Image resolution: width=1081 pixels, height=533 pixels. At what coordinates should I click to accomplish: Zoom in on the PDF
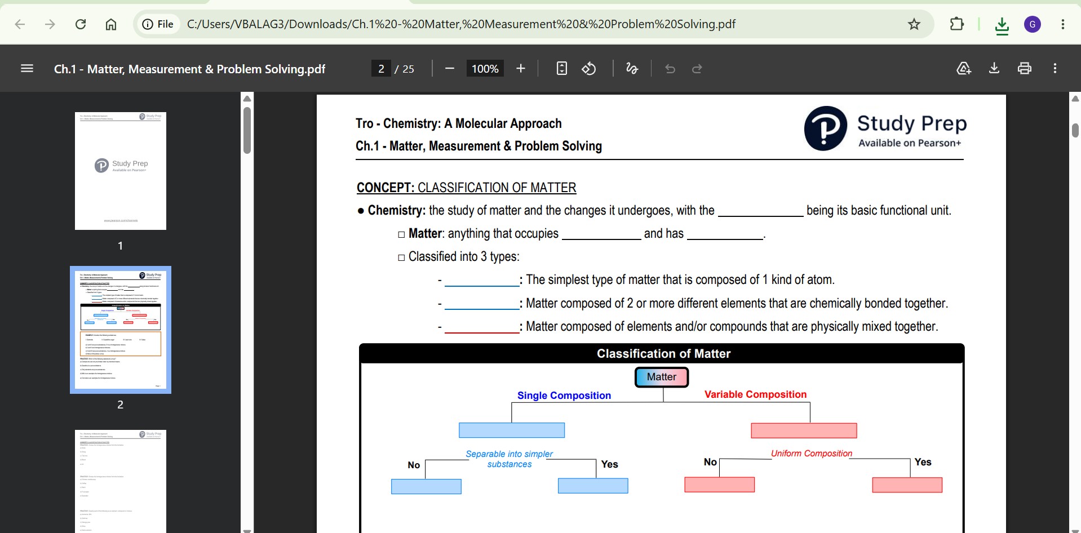[x=521, y=69]
